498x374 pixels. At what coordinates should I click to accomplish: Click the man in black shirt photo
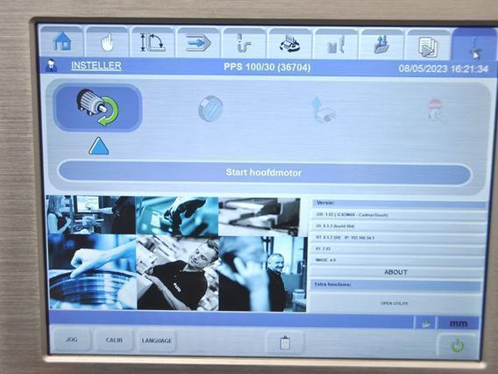coord(178,273)
